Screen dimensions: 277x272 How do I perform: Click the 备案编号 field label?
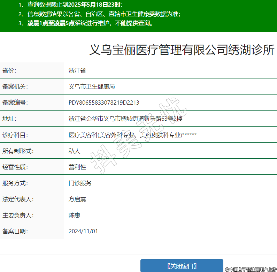[x=15, y=103]
